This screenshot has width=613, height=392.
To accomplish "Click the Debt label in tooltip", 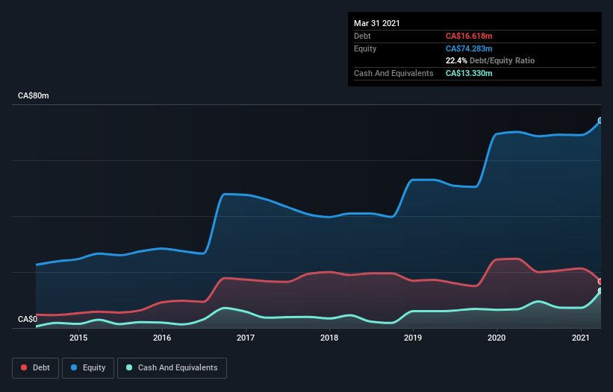I will click(x=362, y=36).
